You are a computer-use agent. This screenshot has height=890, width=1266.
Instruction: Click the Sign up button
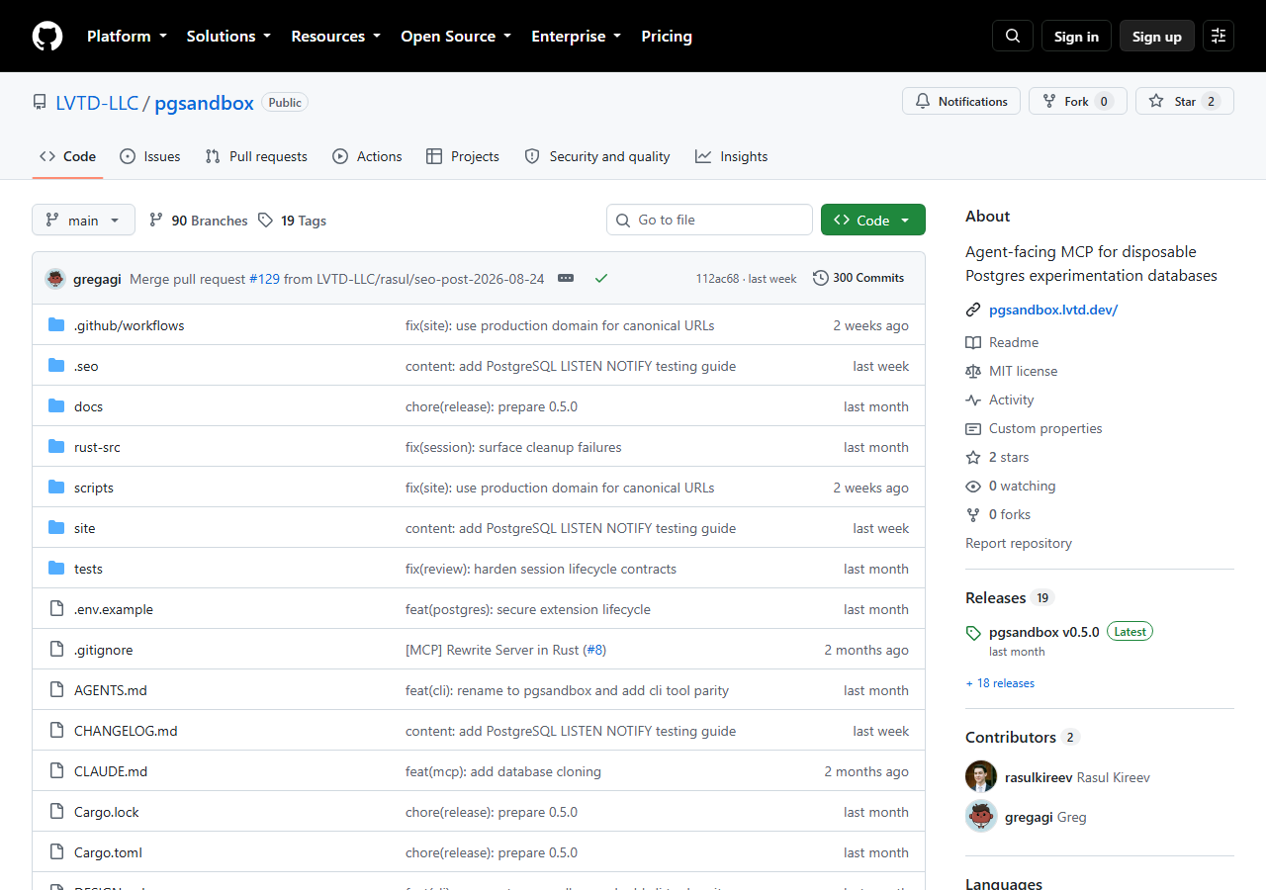pyautogui.click(x=1157, y=36)
